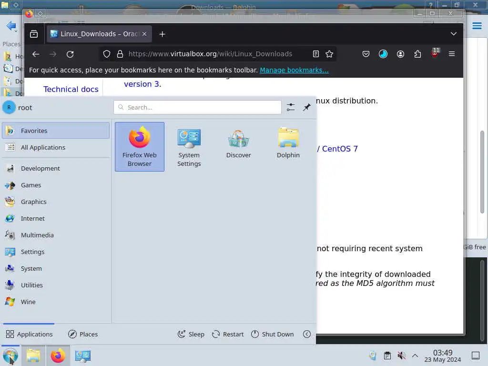The height and width of the screenshot is (366, 488).
Task: Click the launcher Search field
Action: [197, 107]
